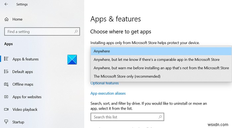This screenshot has height=128, width=232.
Task: Click the magnifier in Find a setting
Action: click(76, 31)
